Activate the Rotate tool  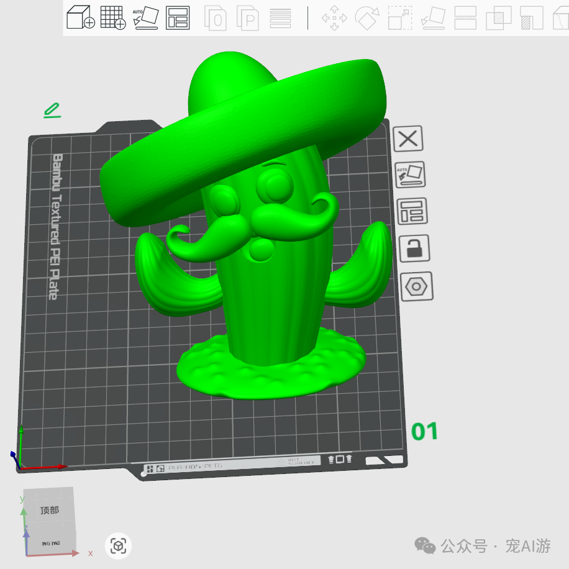tap(367, 18)
